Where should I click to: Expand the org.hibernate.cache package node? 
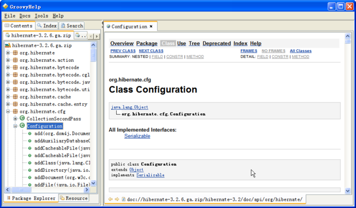point(8,97)
